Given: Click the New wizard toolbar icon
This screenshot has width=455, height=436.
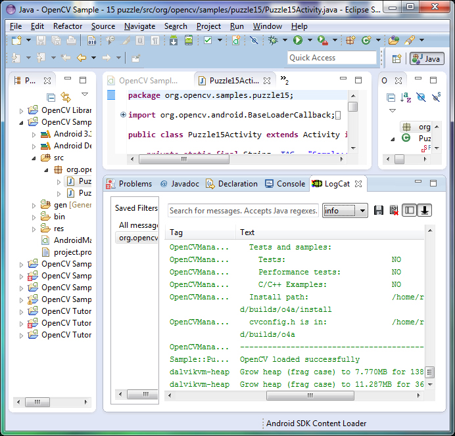Looking at the screenshot, I should 16,40.
